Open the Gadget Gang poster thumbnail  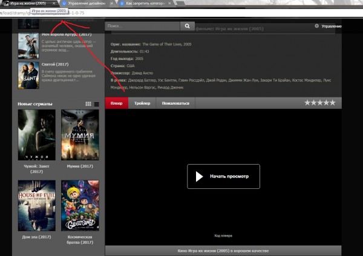point(80,206)
